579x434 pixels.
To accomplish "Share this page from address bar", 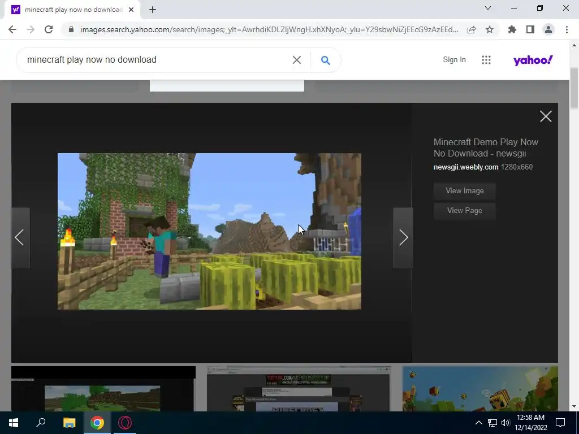I will point(472,29).
